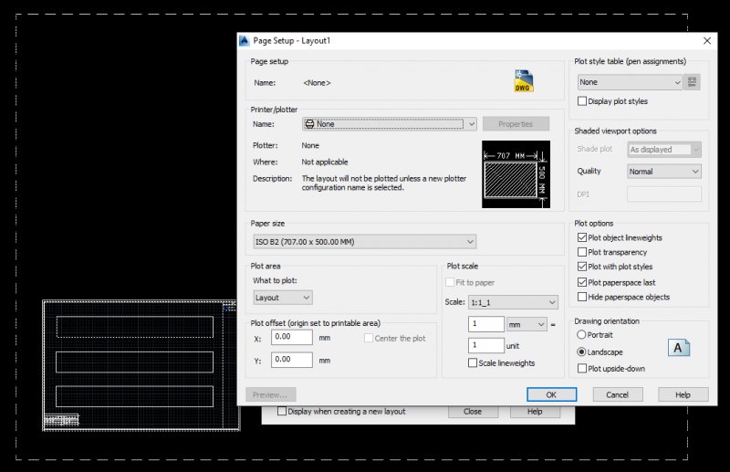Click OK to confirm page setup
This screenshot has height=472, width=730.
point(551,394)
